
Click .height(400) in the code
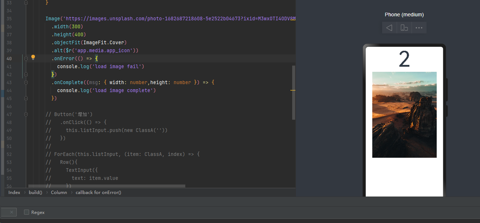(69, 34)
